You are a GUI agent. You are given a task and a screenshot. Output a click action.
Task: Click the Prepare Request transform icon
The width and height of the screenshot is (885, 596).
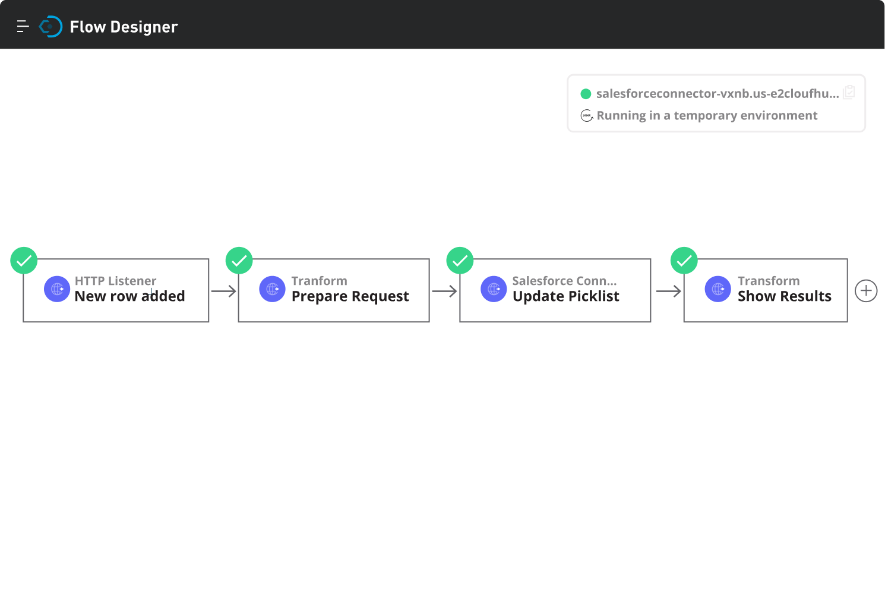coord(272,289)
